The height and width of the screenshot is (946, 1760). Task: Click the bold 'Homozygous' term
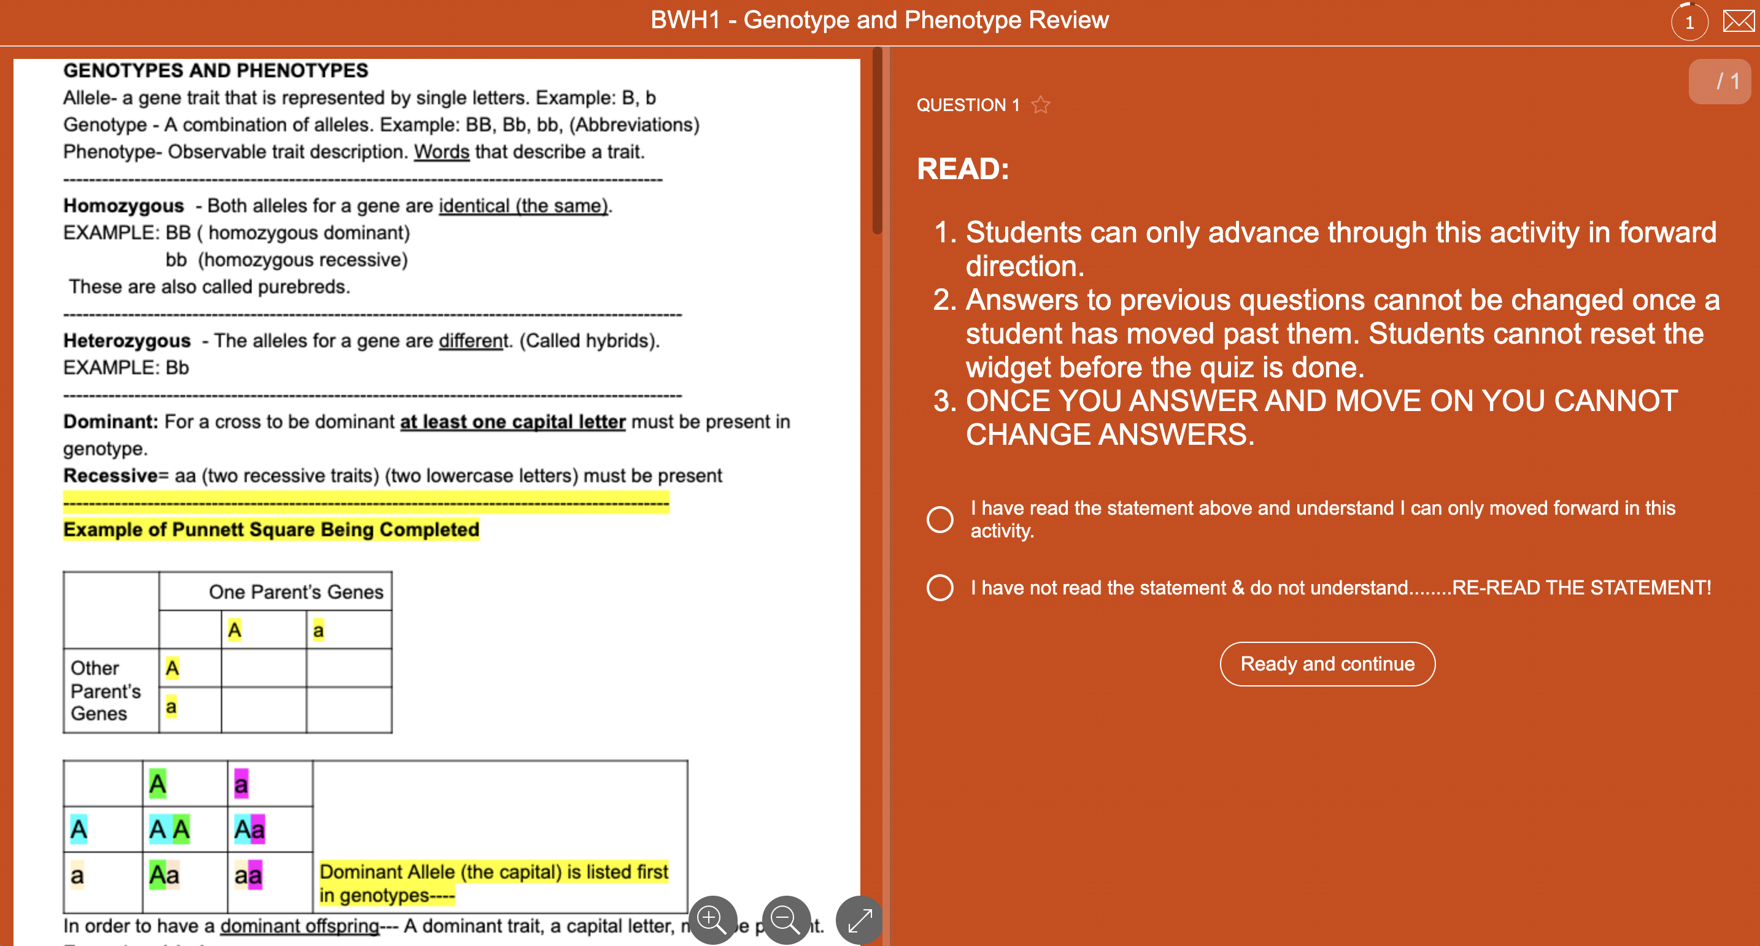point(124,206)
